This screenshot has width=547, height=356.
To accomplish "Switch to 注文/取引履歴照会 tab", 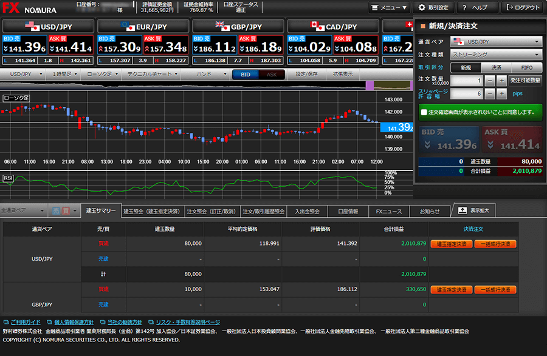I will point(263,211).
